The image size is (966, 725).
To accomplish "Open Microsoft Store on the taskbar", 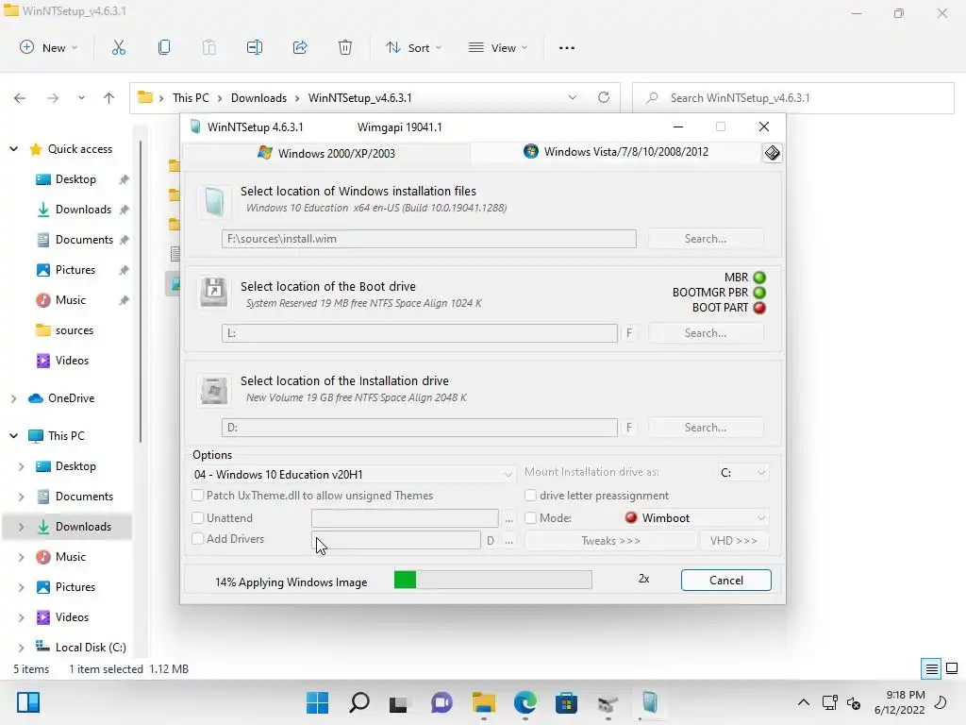I will tap(566, 702).
